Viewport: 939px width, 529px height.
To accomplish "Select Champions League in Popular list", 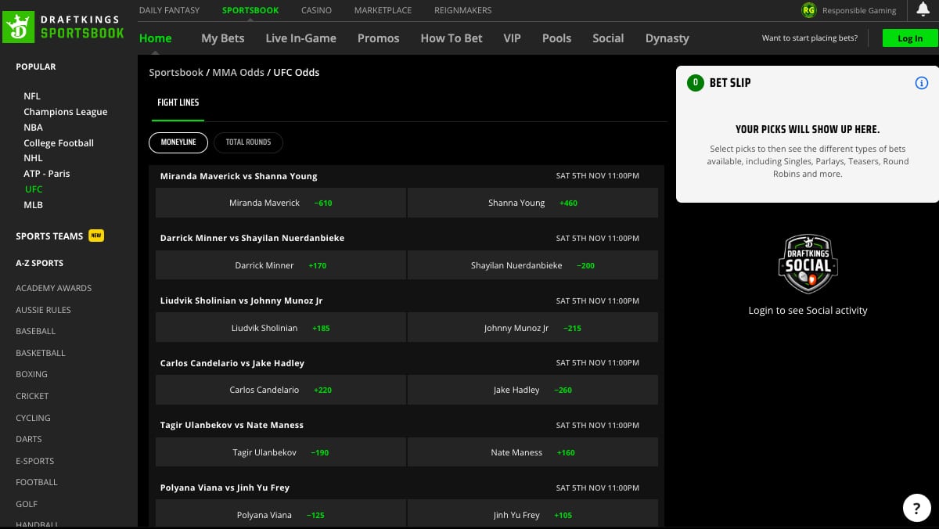I will pos(66,112).
